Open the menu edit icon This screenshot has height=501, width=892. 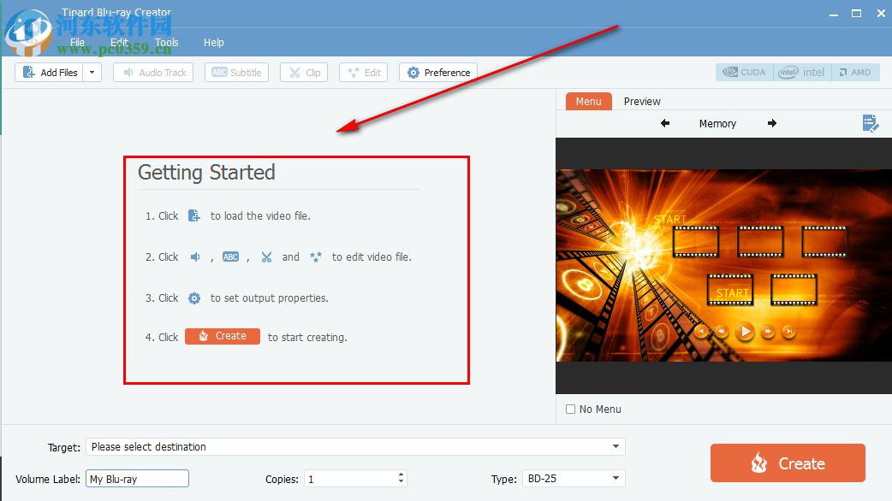tap(871, 123)
